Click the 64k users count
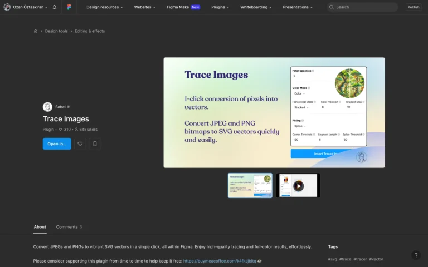The image size is (428, 267). point(86,130)
